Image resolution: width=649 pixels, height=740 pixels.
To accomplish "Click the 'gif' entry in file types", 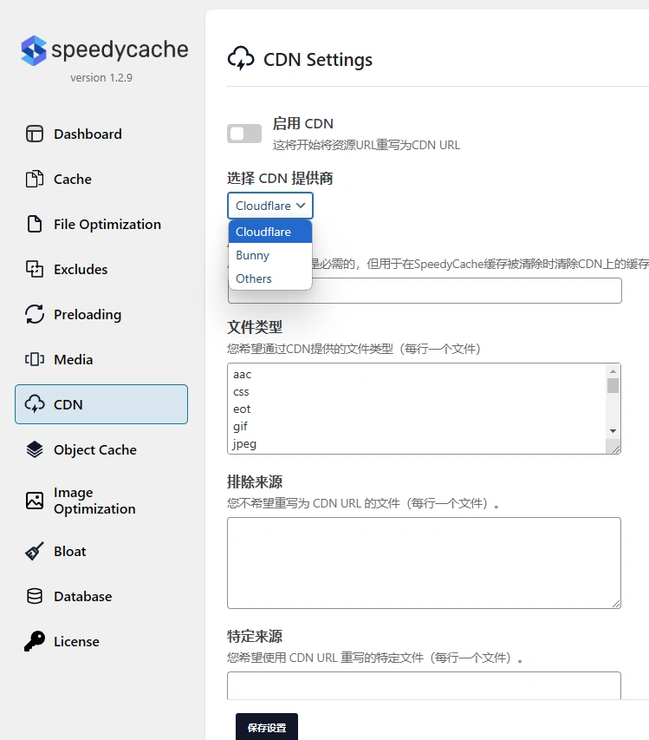I will (240, 427).
